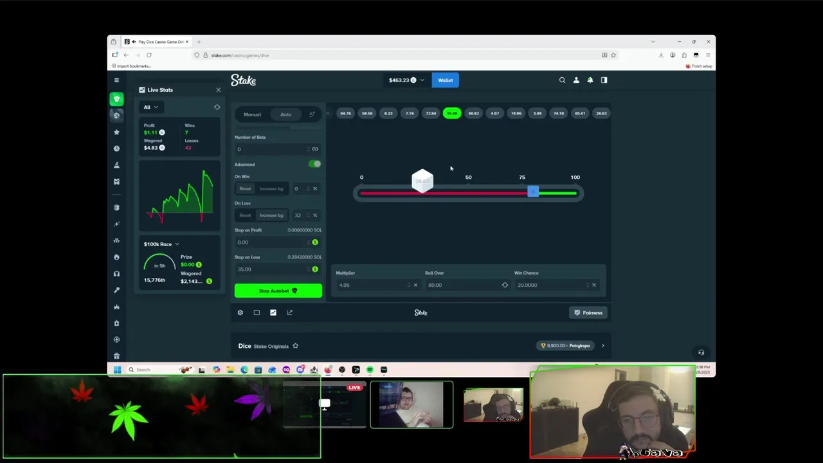Toggle theatre mode rectangle icon

(257, 313)
